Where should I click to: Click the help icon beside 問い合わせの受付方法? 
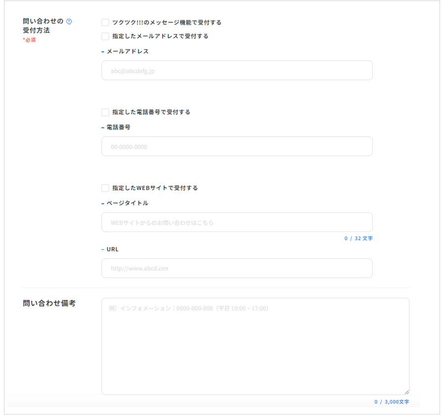69,21
